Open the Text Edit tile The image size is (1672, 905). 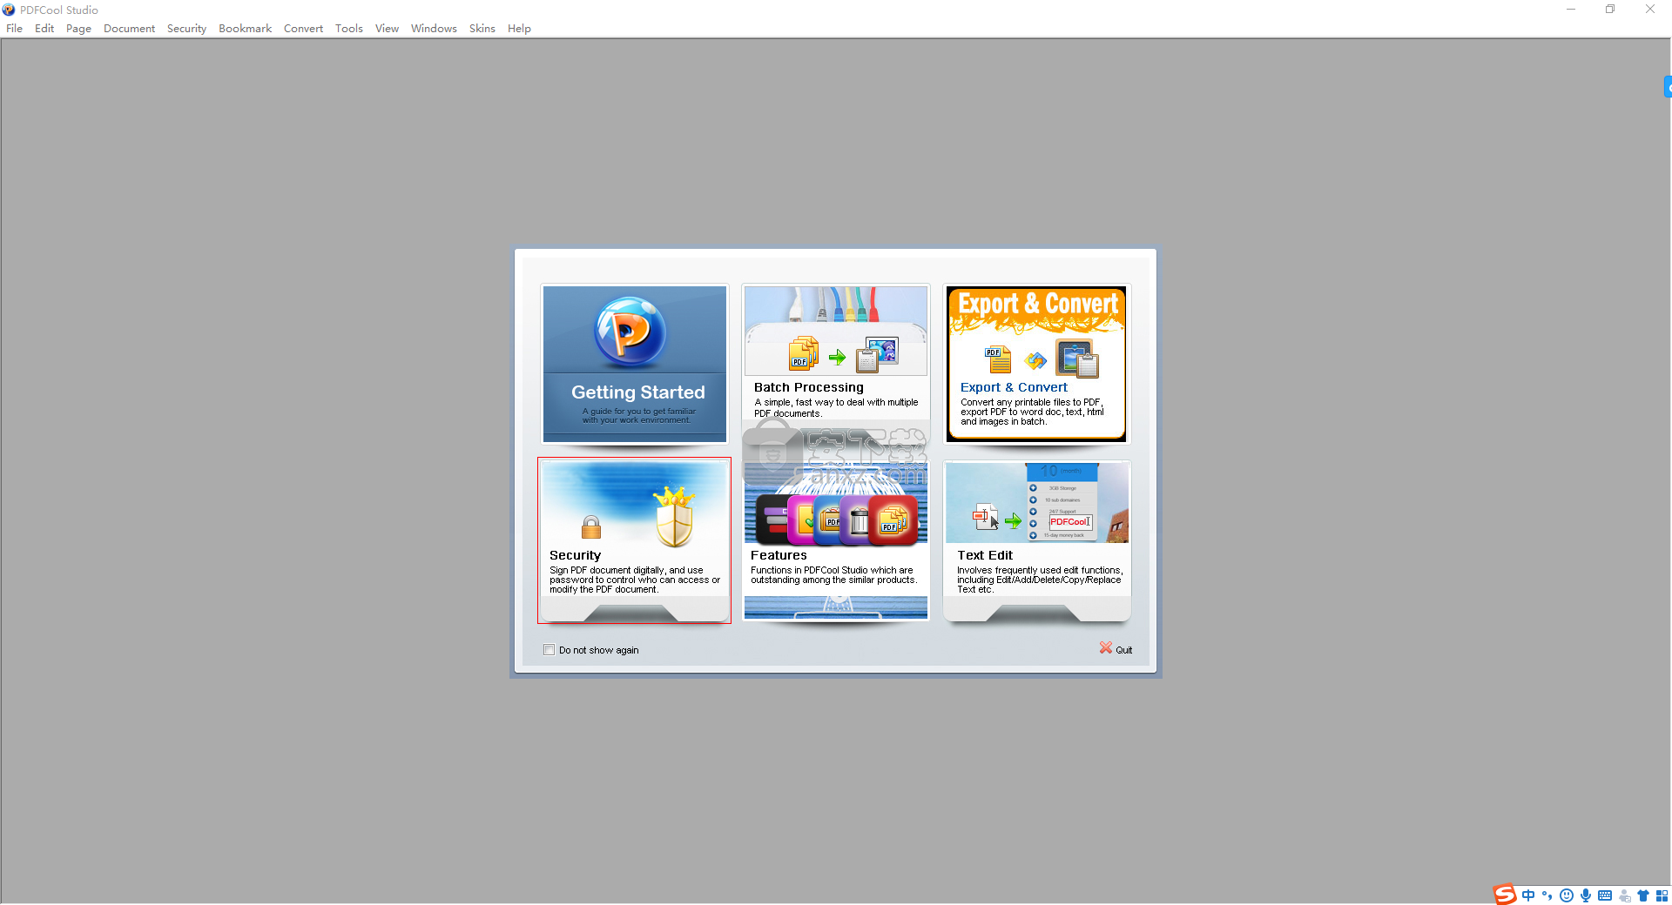pyautogui.click(x=1036, y=540)
